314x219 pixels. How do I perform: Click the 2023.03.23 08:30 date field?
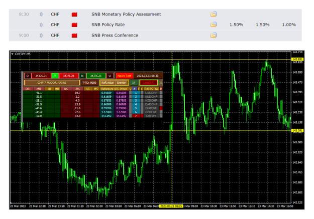(x=148, y=76)
